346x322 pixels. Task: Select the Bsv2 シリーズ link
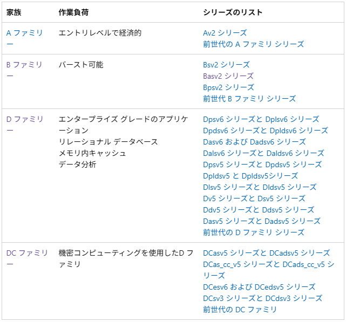[x=226, y=65]
